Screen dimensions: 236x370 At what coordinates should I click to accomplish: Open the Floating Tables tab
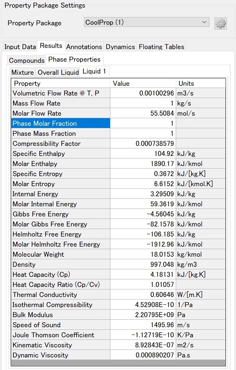(161, 47)
